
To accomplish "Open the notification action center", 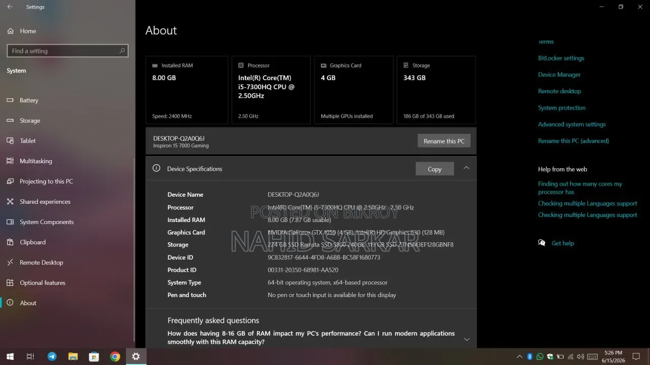I will (x=636, y=357).
